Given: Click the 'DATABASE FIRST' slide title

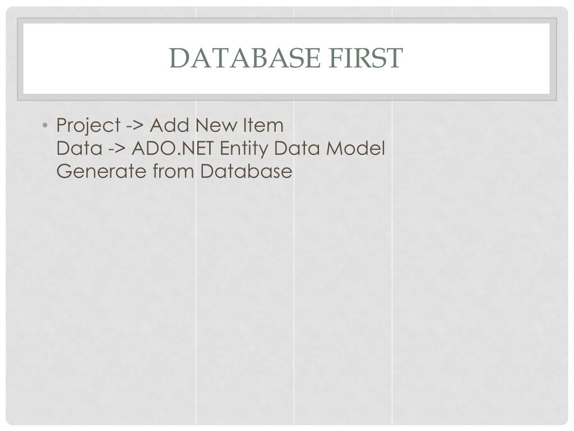Looking at the screenshot, I should (286, 58).
